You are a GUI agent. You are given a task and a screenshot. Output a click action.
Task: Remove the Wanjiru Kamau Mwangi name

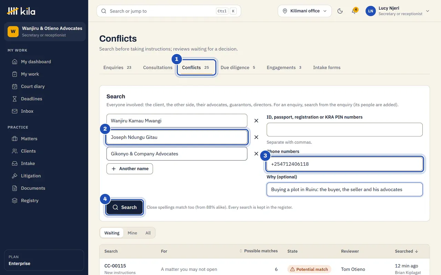256,121
